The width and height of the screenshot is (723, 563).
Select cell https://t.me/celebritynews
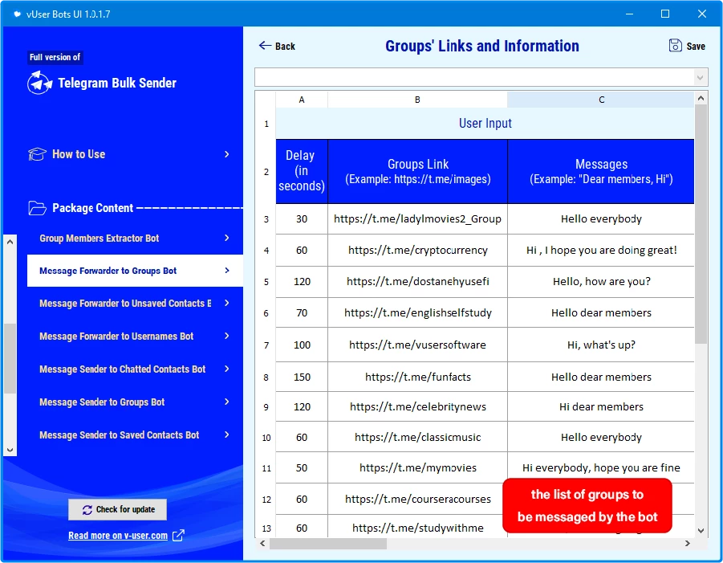(x=418, y=406)
